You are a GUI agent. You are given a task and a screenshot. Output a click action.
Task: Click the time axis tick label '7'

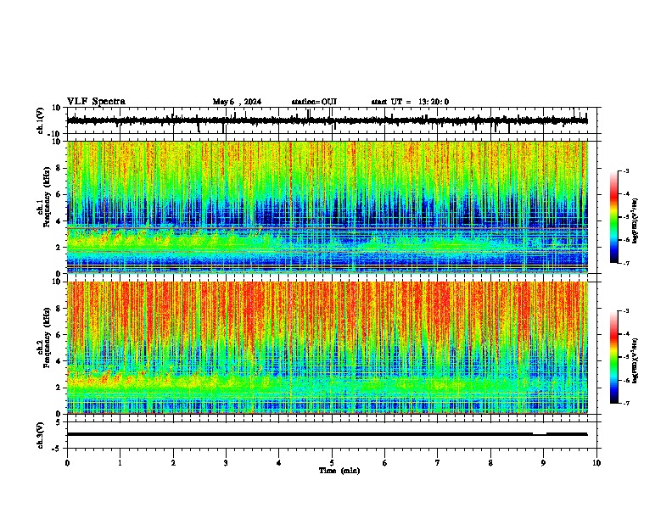pos(438,463)
